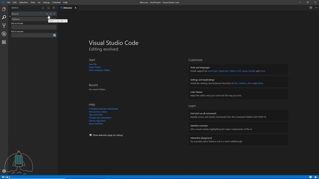Uncheck Show welcome page on startup
This screenshot has height=179, width=319.
click(91, 135)
